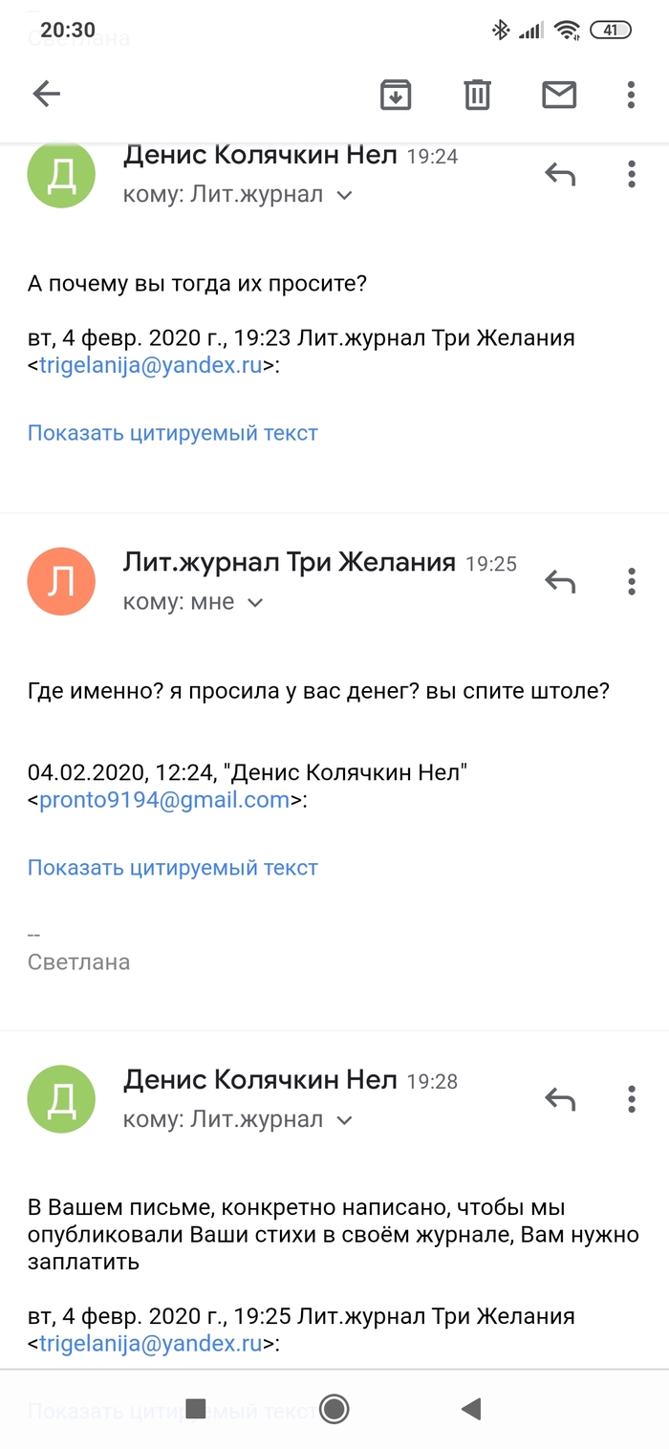Archive this email conversation

(x=396, y=94)
